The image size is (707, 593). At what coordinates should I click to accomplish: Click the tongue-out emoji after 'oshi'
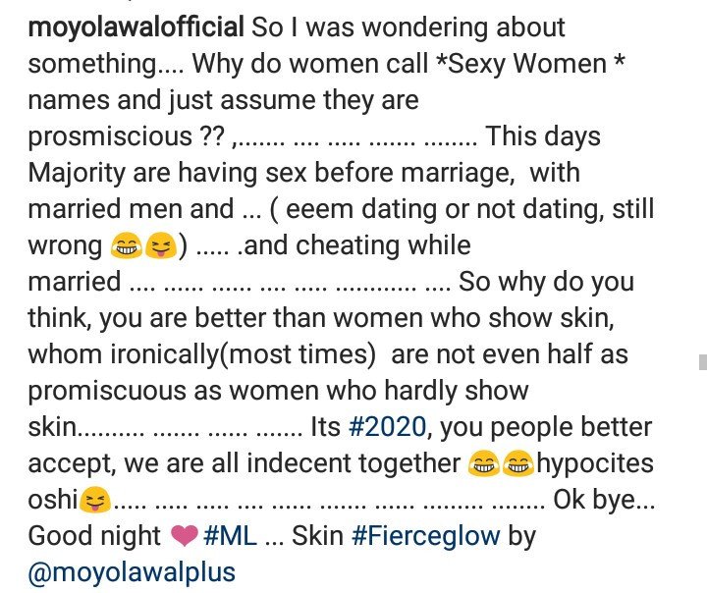[x=95, y=500]
